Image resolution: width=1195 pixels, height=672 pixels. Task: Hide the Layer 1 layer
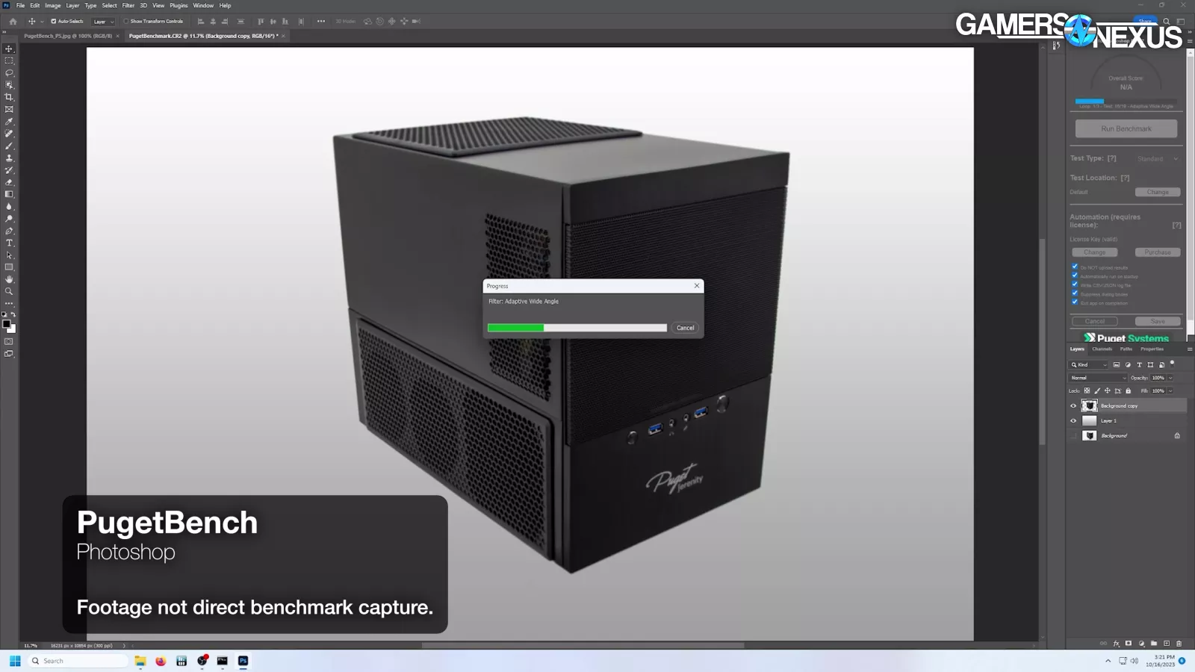click(1073, 421)
